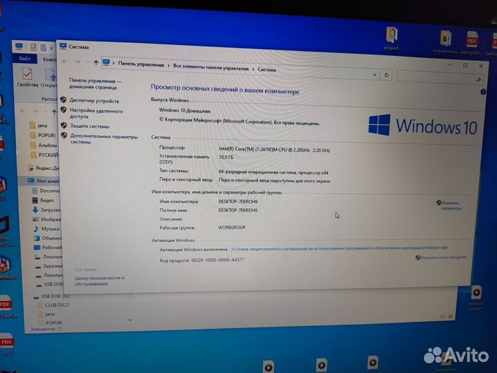
Task: Click Up arrow in System window
Action: pyautogui.click(x=96, y=62)
